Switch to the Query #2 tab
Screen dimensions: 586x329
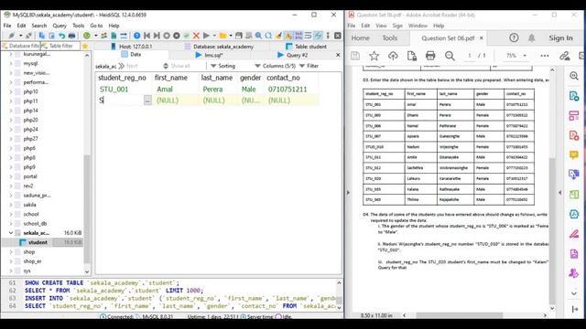[x=293, y=55]
